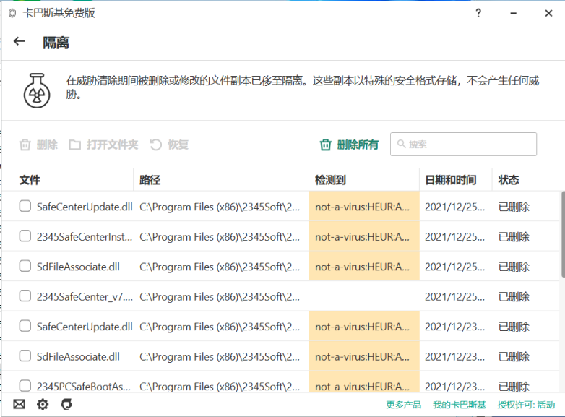
Task: Go back using the left arrow
Action: [x=20, y=41]
